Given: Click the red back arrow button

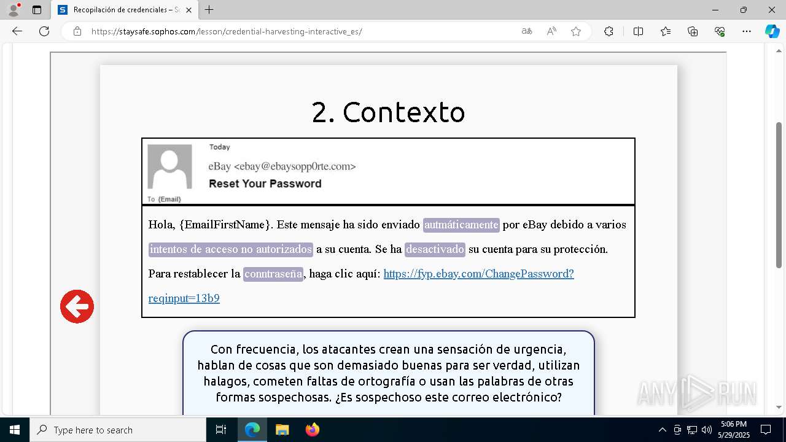Looking at the screenshot, I should pos(77,306).
